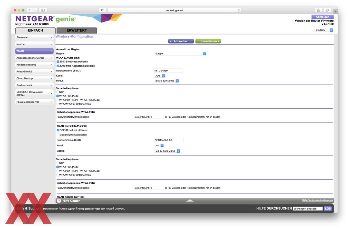Select WLAN in the sidebar menu

[x=34, y=51]
